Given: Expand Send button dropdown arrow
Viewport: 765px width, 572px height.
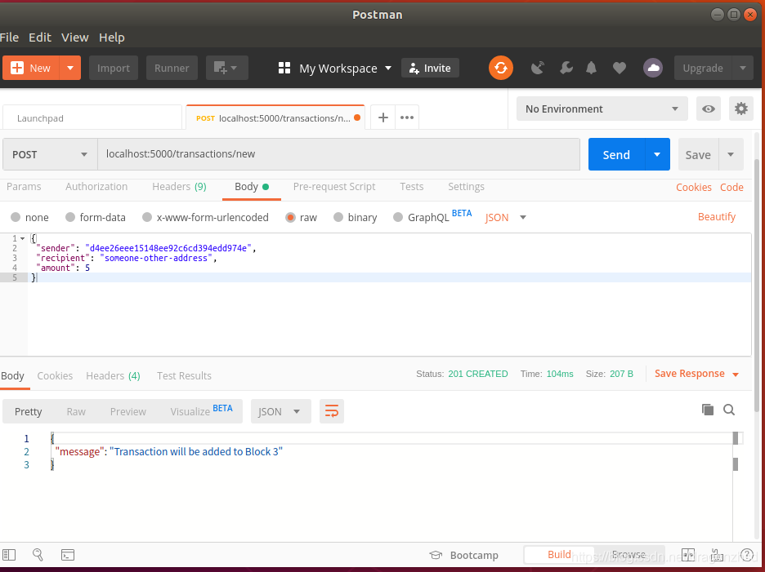Looking at the screenshot, I should (x=657, y=154).
